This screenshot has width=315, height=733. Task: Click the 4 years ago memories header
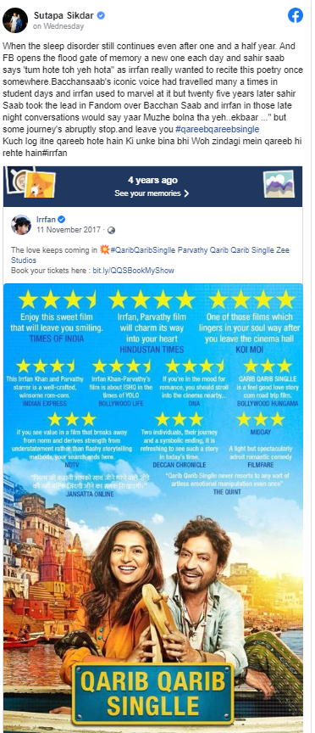pos(152,181)
